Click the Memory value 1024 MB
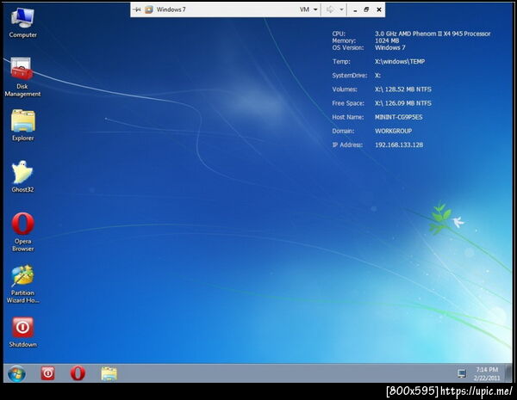The height and width of the screenshot is (400, 517). click(387, 40)
